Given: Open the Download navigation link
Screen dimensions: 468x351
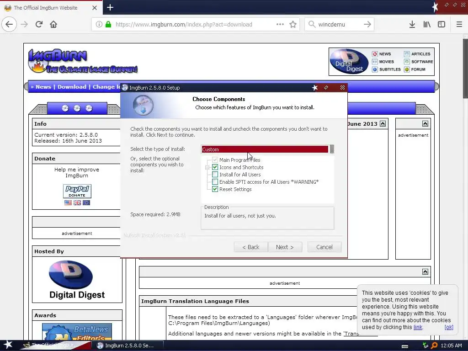Looking at the screenshot, I should click(72, 87).
